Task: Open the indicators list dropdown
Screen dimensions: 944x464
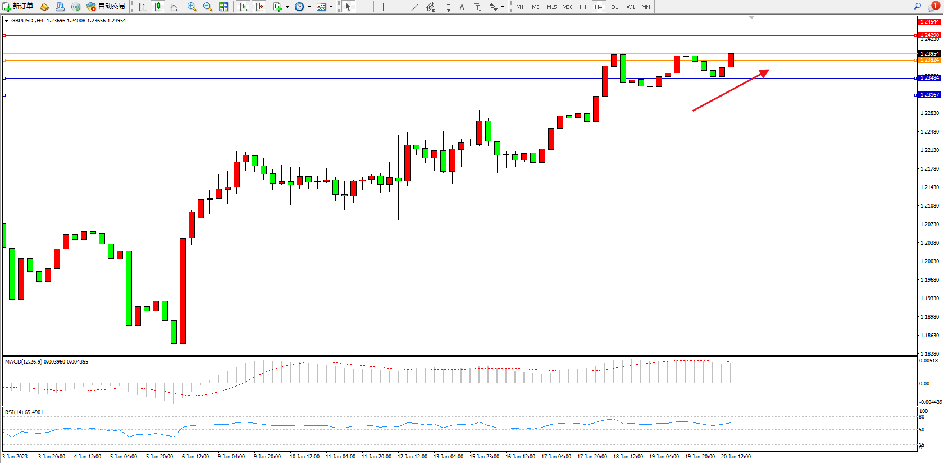Action: coord(287,7)
